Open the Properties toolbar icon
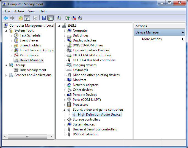188x148 pixels. (x=35, y=18)
